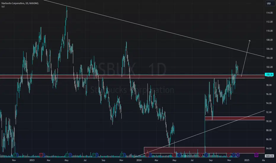276x163 pixels.
Task: Click the 100.36 current price label
Action: click(269, 75)
